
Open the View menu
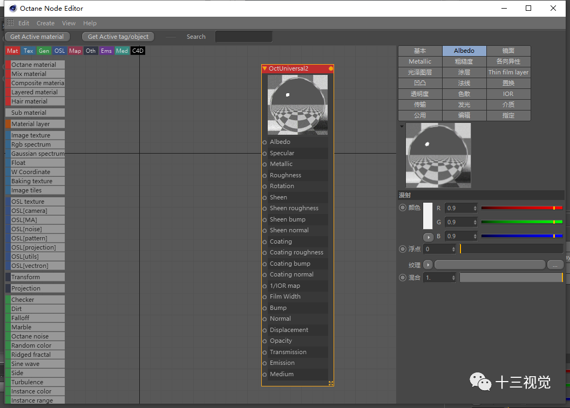pyautogui.click(x=69, y=23)
